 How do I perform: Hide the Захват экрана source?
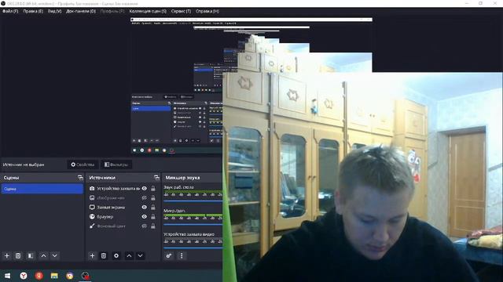pyautogui.click(x=145, y=207)
